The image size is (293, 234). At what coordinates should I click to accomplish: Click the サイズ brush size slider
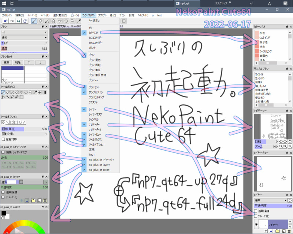tap(24, 43)
